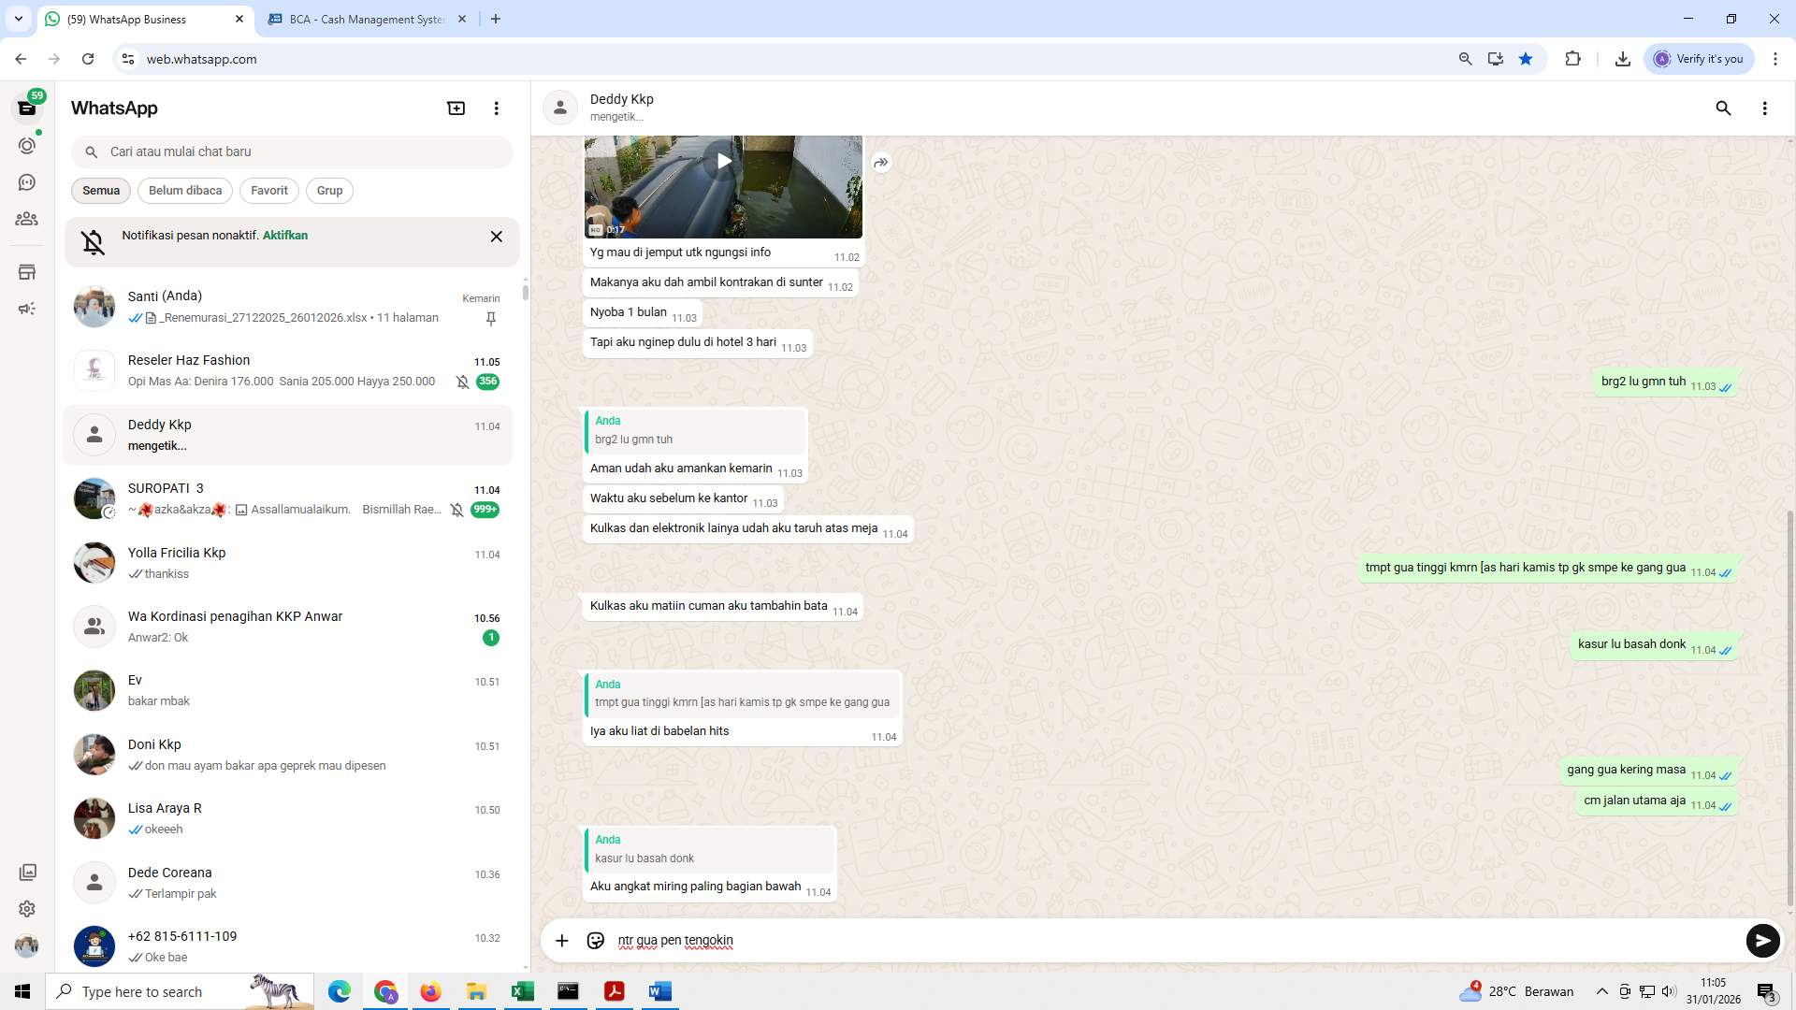1796x1010 pixels.
Task: Click the send message button
Action: click(x=1762, y=941)
